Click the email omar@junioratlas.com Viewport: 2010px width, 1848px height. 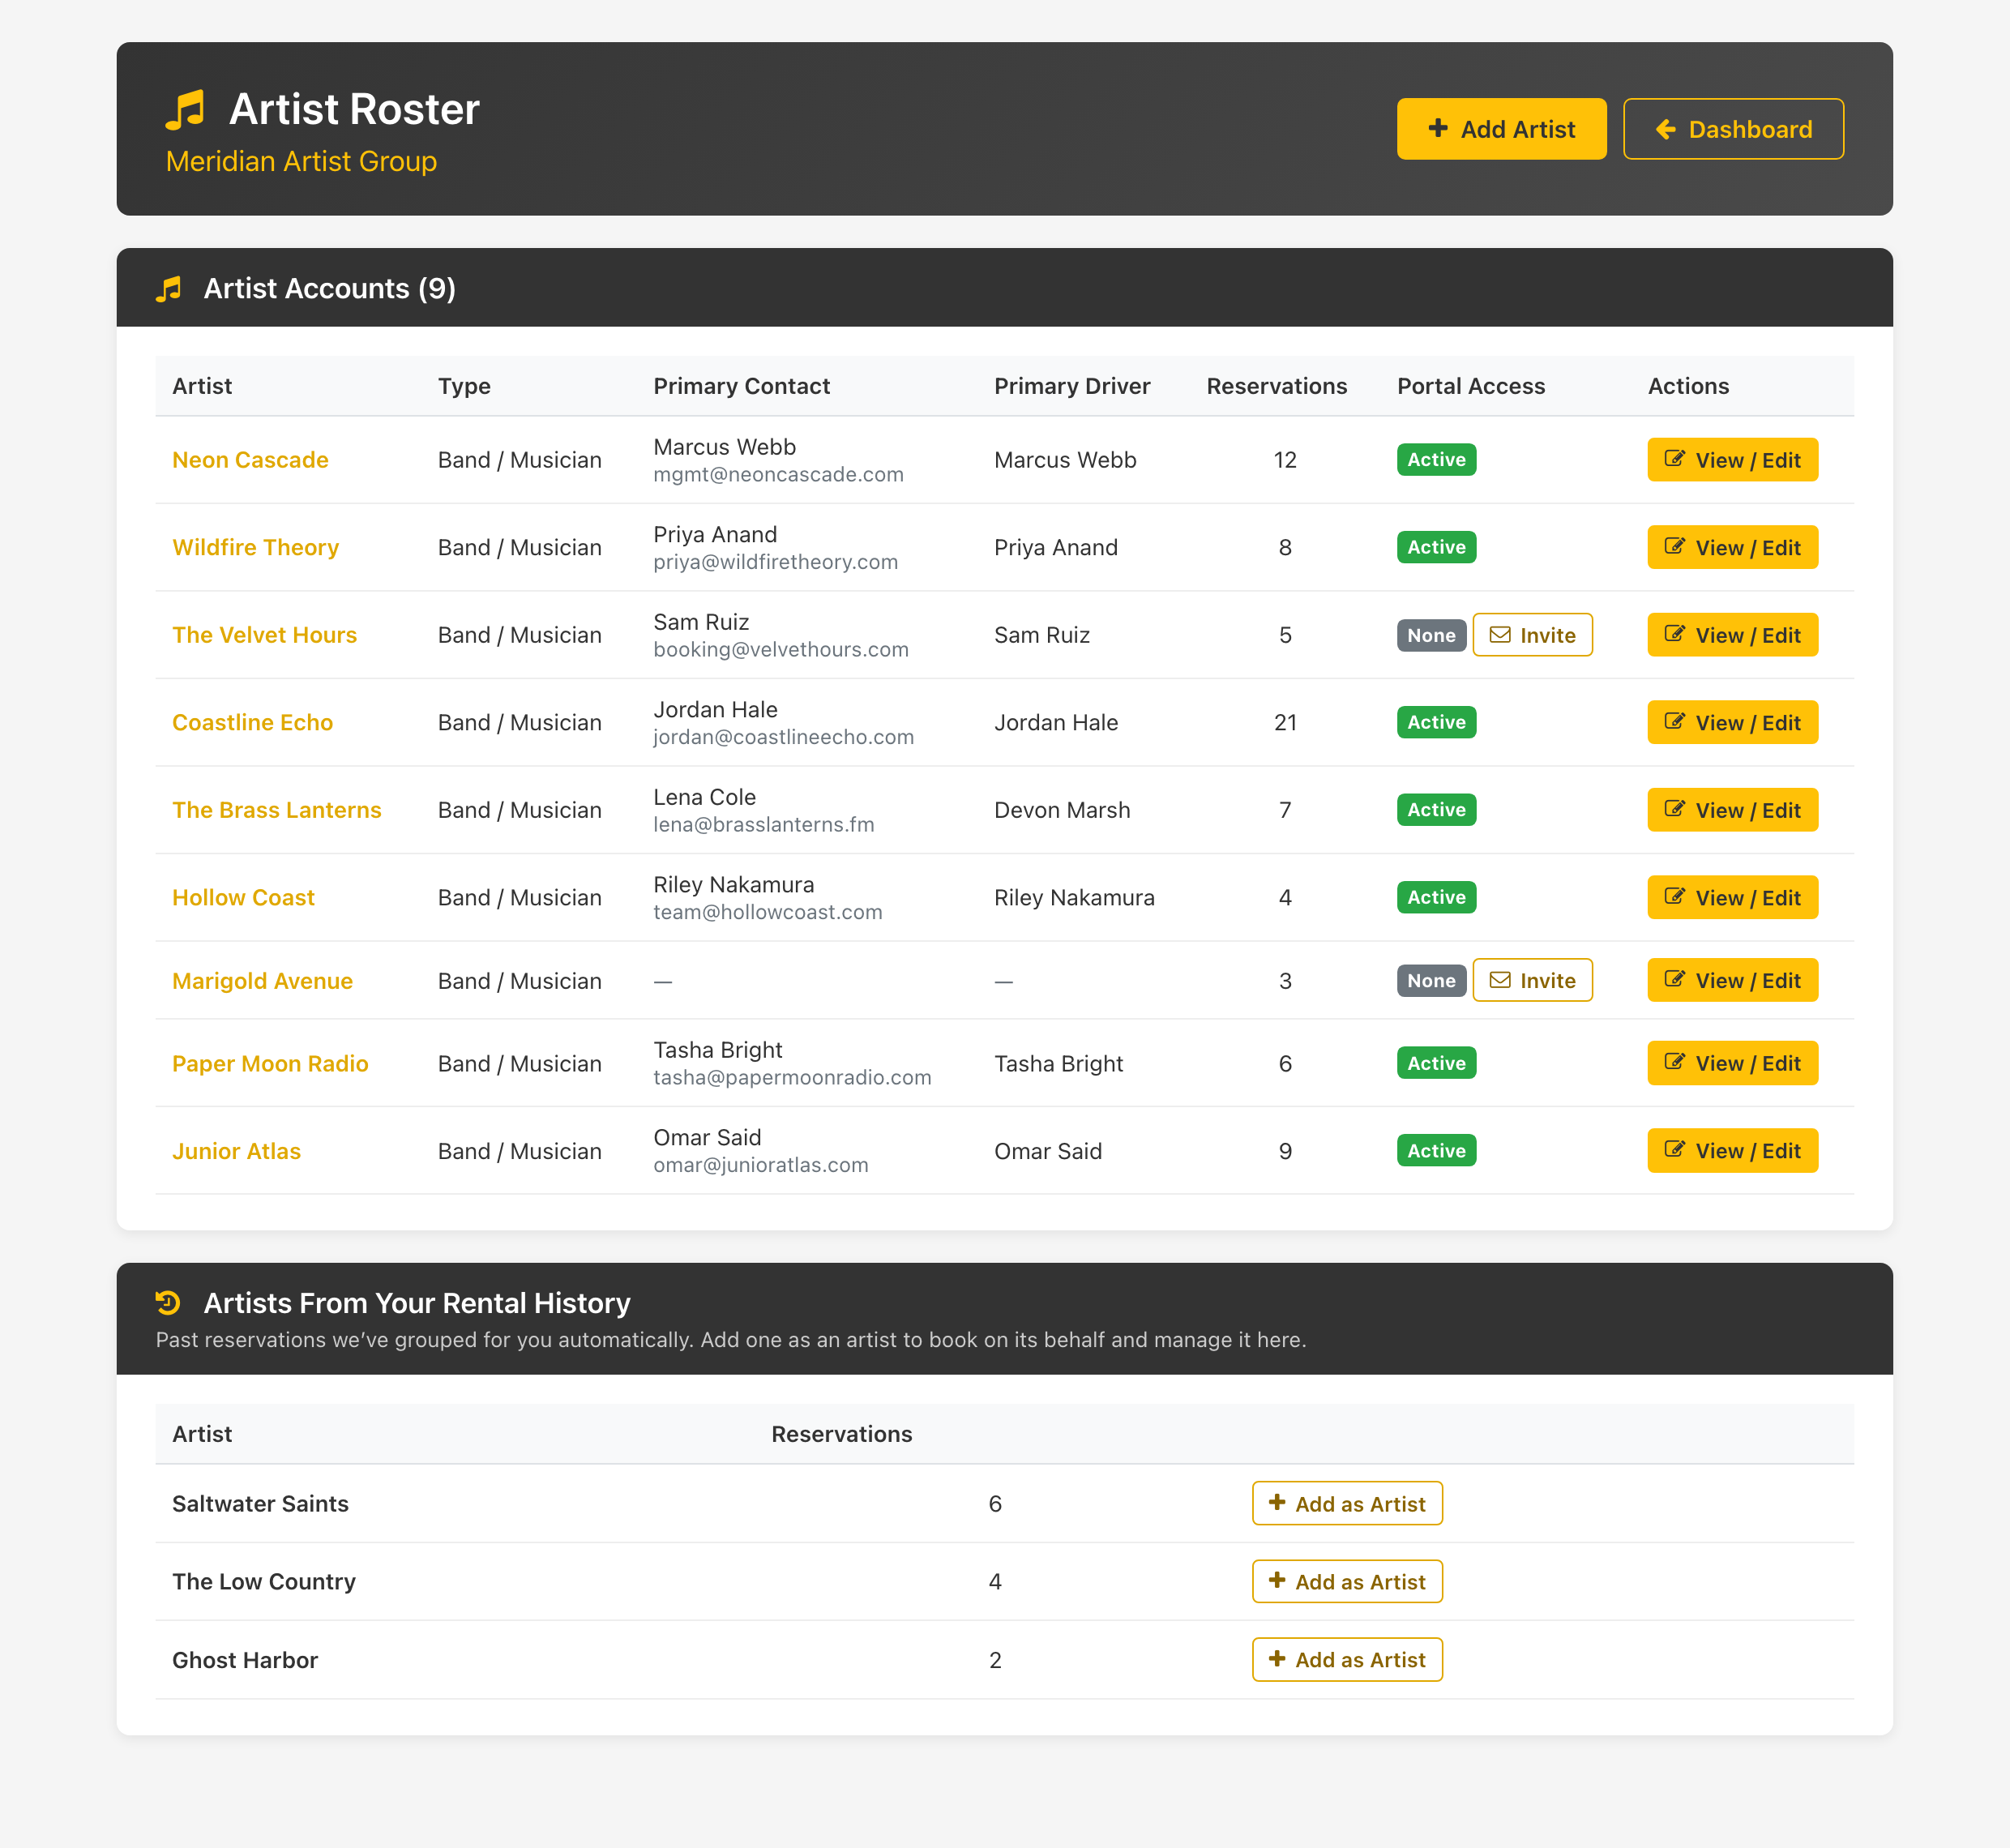click(760, 1166)
